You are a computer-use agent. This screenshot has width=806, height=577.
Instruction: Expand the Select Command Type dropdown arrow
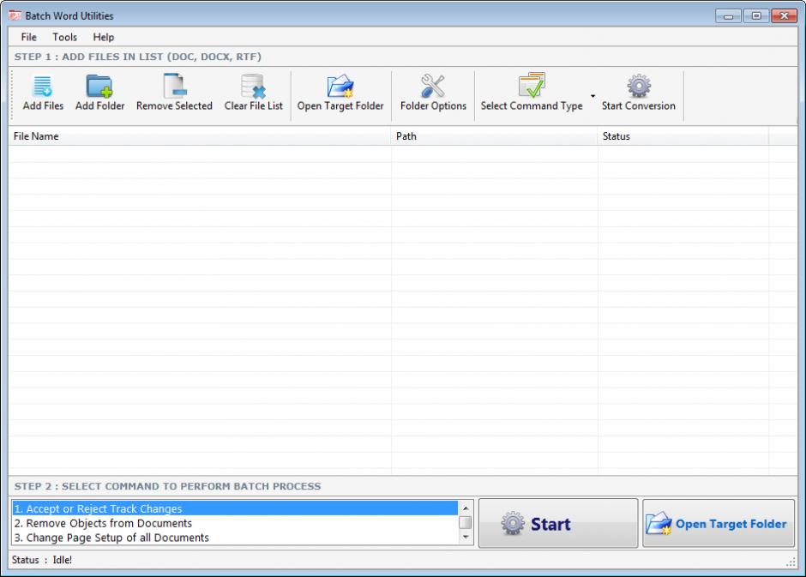(x=592, y=95)
